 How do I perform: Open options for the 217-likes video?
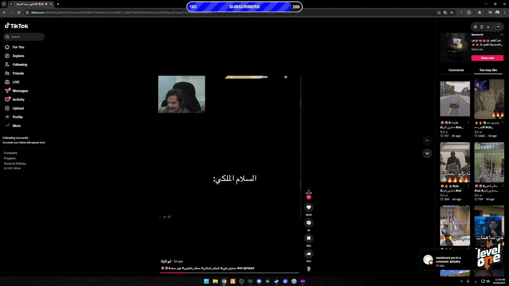(468, 122)
